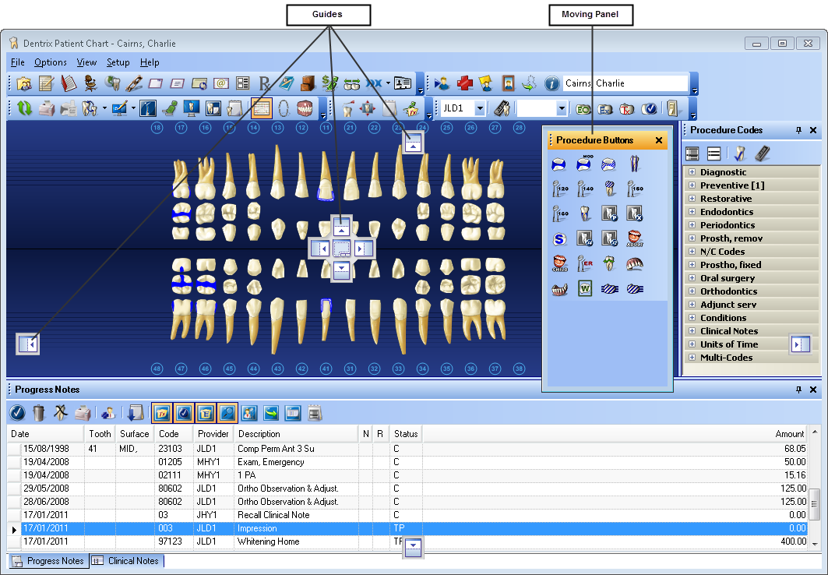This screenshot has height=575, width=828.
Task: Close the Procedure Buttons floating panel
Action: (x=658, y=139)
